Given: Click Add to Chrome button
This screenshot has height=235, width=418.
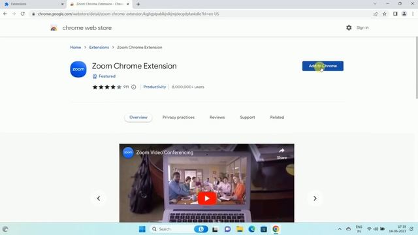Looking at the screenshot, I should coord(323,66).
